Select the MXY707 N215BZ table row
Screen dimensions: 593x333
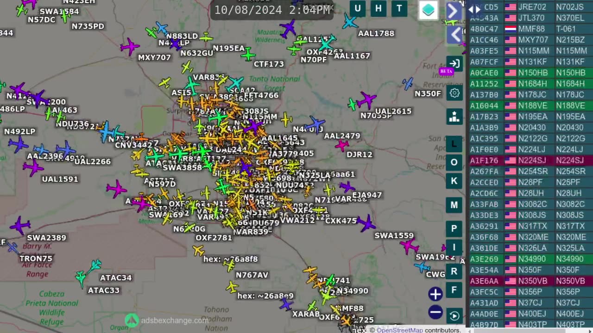pyautogui.click(x=530, y=40)
